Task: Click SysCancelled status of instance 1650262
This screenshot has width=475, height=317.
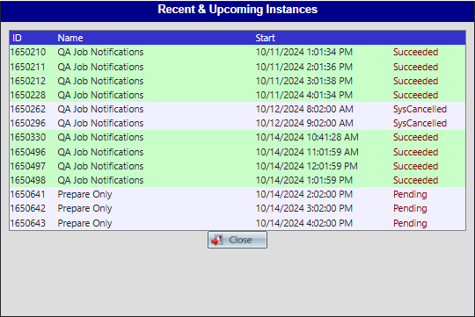Action: [420, 109]
